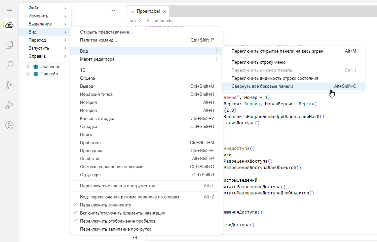Click src breadcrumb segment

[x=133, y=21]
